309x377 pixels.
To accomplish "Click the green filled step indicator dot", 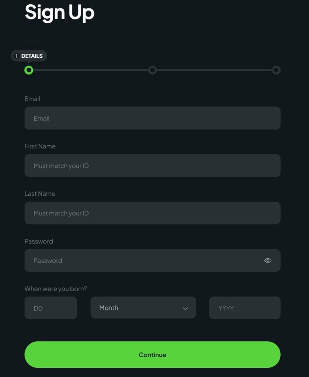I will point(29,70).
